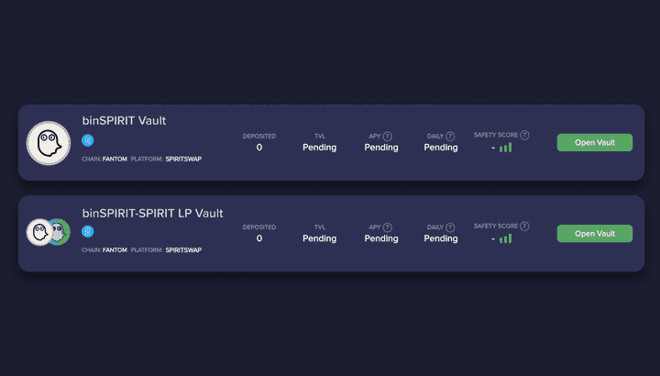Click safety score bars of binSPIRIT-SPIRIT LP Vault

pos(505,238)
